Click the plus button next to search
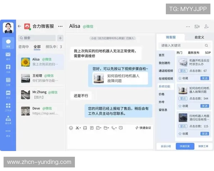This screenshot has height=171, width=214. tap(60, 38)
